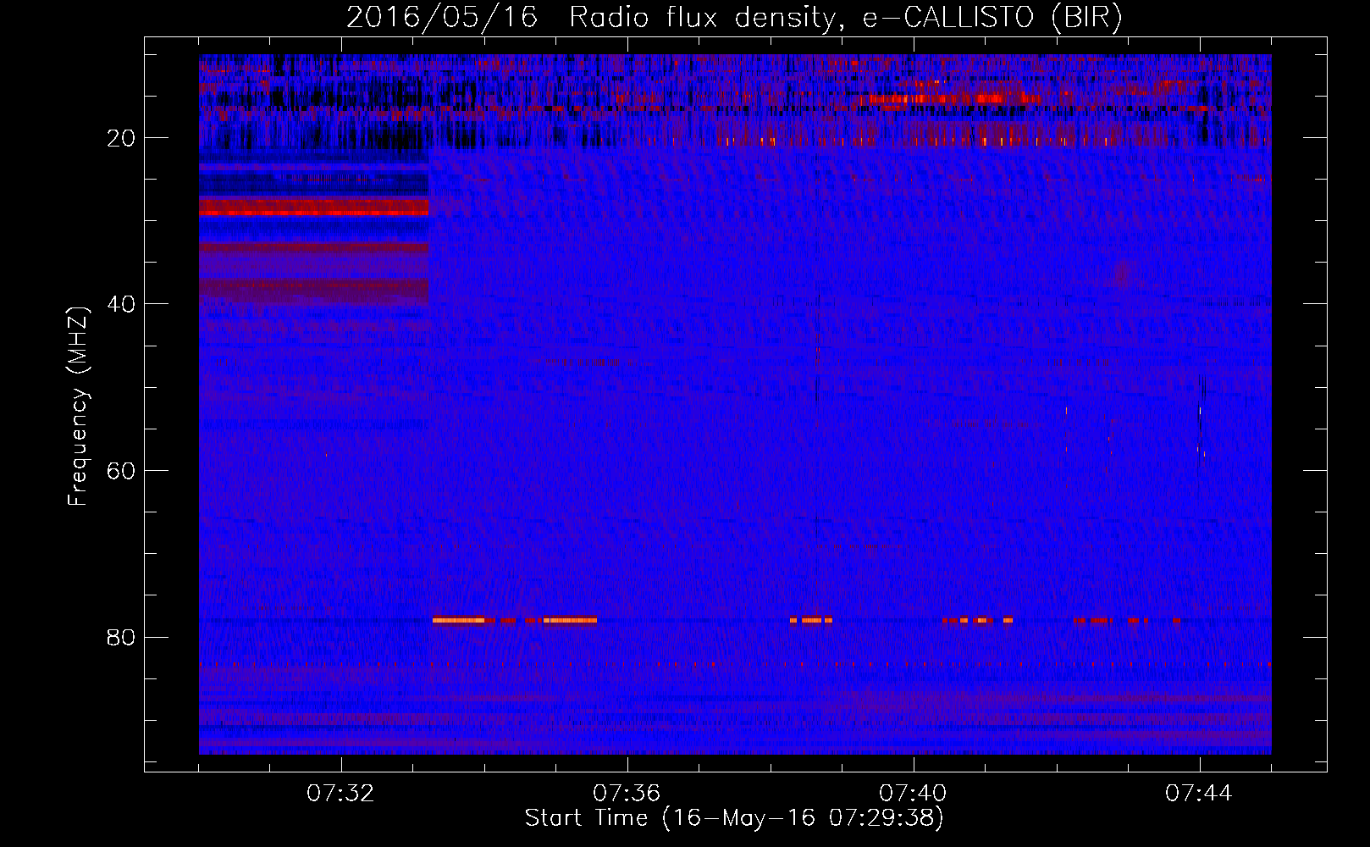1370x847 pixels.
Task: Click the 80 frequency tick label
Action: click(121, 637)
